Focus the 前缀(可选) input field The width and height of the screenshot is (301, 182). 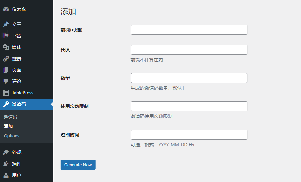(x=189, y=30)
